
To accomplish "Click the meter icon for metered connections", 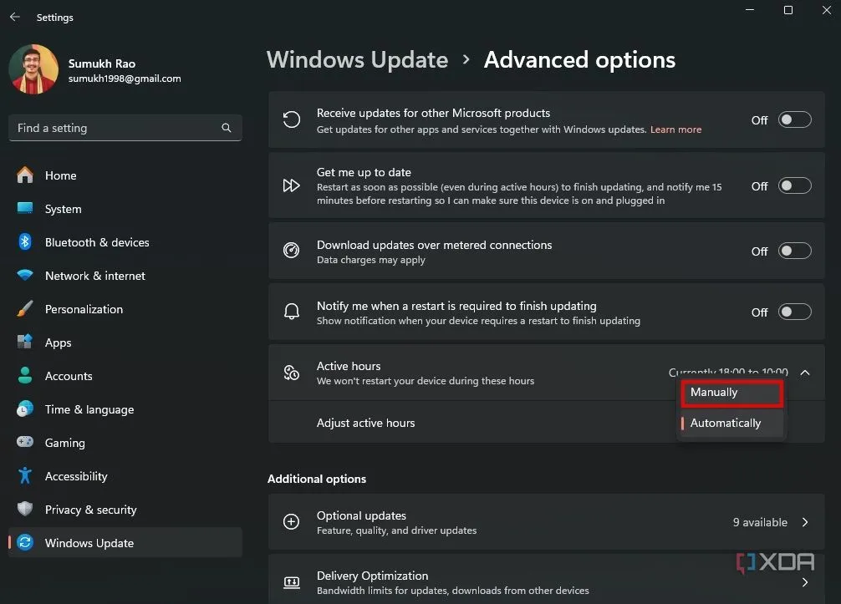I will click(x=291, y=251).
